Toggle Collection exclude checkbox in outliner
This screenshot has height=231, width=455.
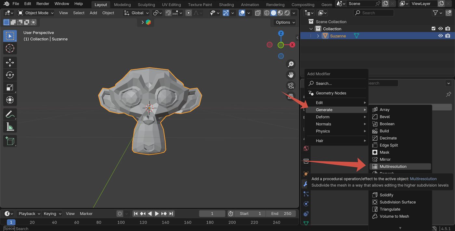(x=433, y=29)
